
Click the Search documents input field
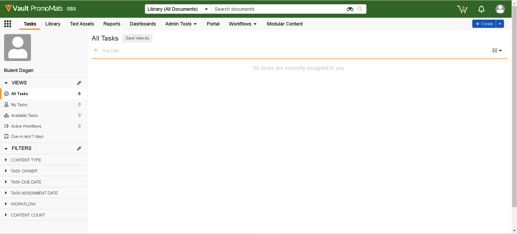(277, 9)
